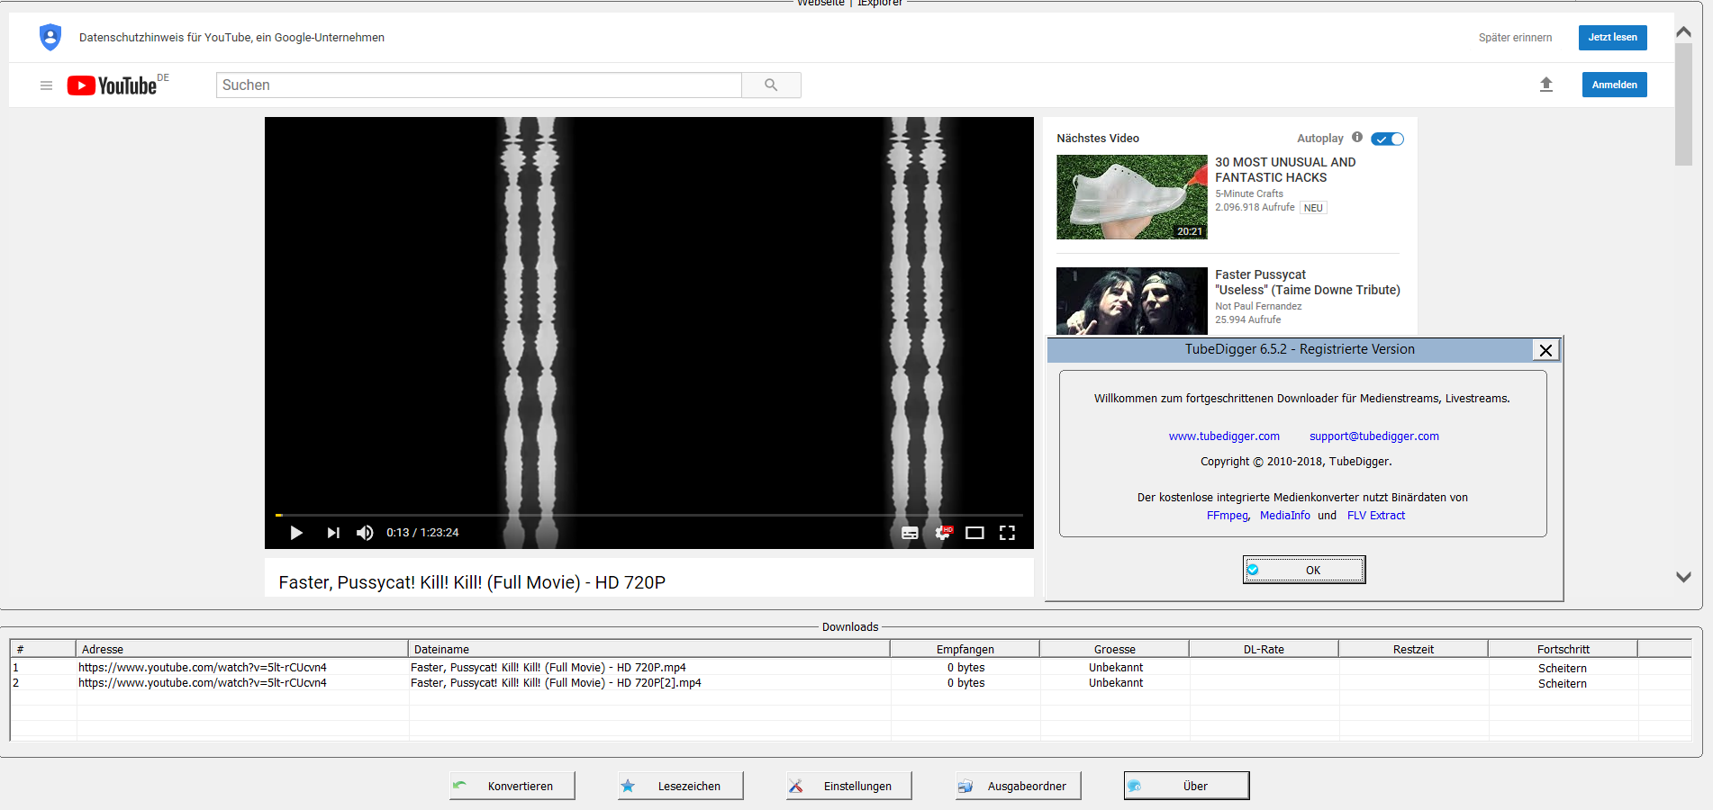Open the MediaInfo link
The width and height of the screenshot is (1713, 810).
click(x=1285, y=516)
